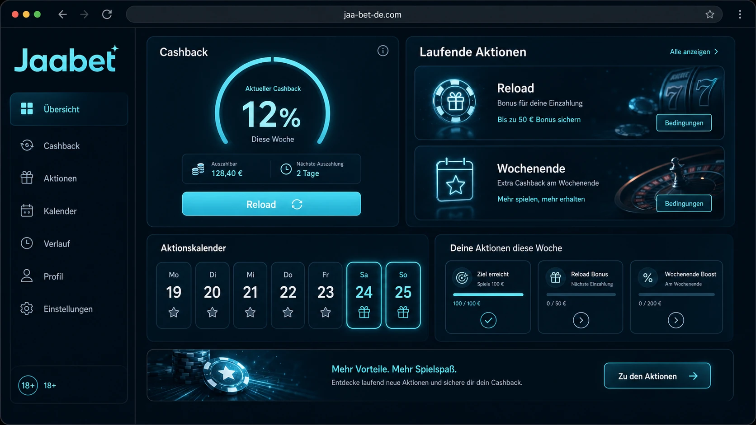Click the 128,40 € Auszahlbar amount
The image size is (756, 425).
[x=227, y=173]
